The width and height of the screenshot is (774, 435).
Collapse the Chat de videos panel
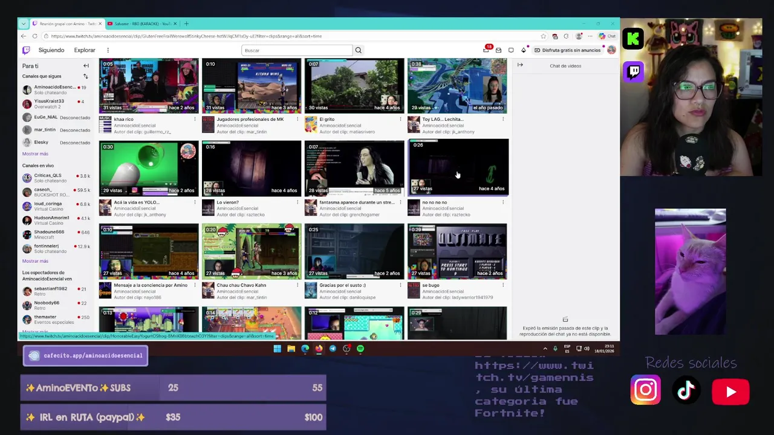pyautogui.click(x=520, y=65)
